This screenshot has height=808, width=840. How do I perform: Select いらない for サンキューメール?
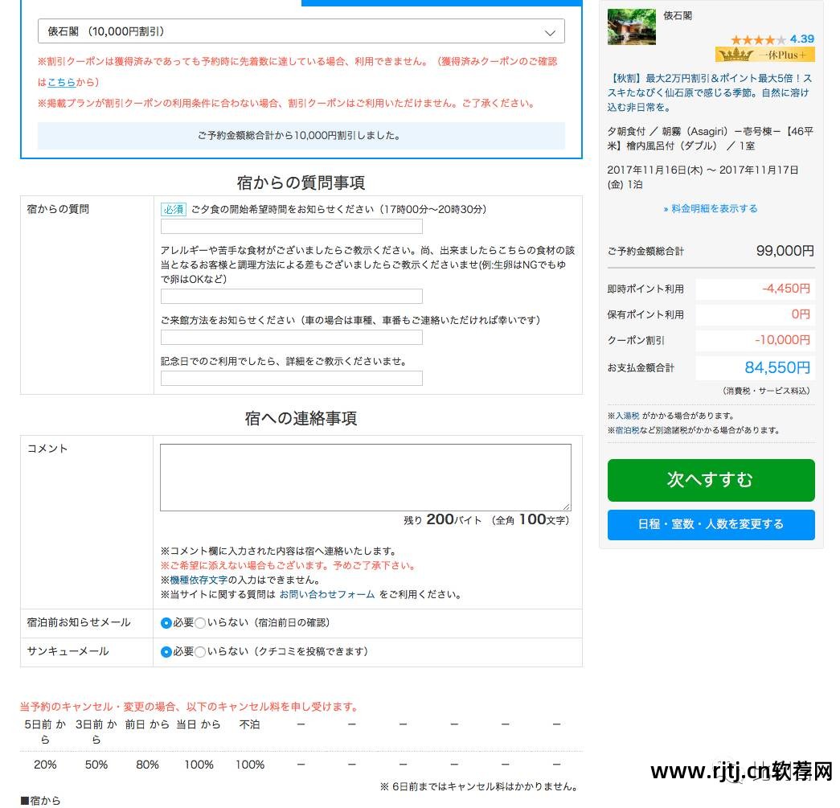(x=200, y=652)
